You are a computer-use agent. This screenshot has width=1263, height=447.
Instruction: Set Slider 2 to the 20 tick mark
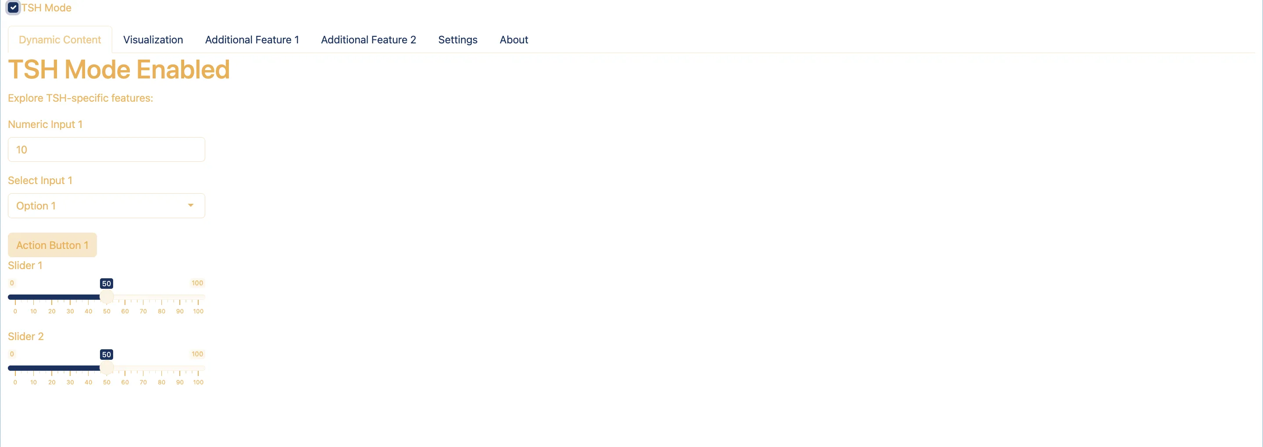coord(51,368)
